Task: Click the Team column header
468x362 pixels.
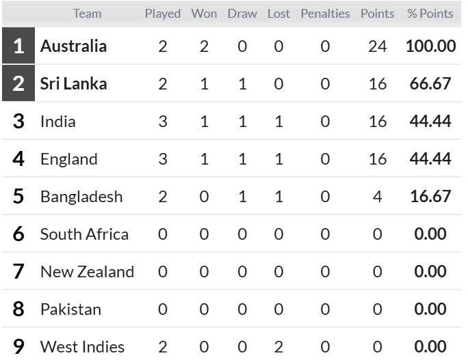Action: tap(87, 14)
